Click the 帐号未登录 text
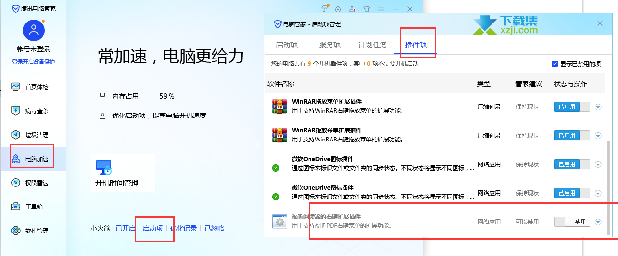The width and height of the screenshot is (618, 256). coord(34,49)
